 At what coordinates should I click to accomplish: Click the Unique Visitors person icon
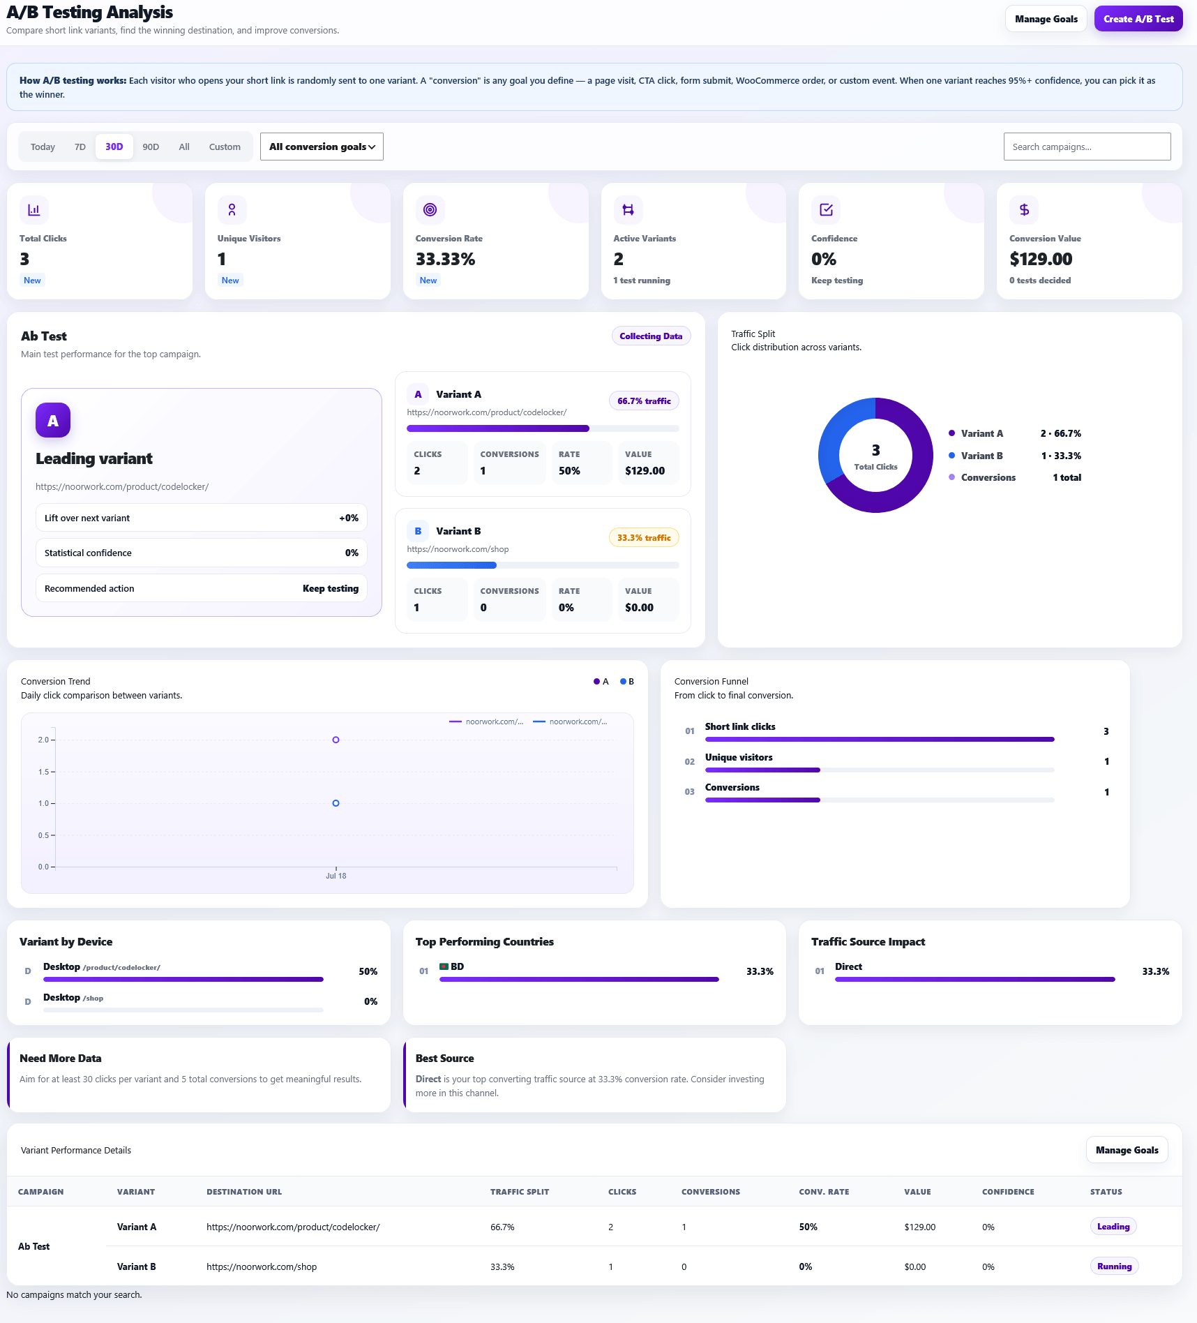(x=232, y=209)
